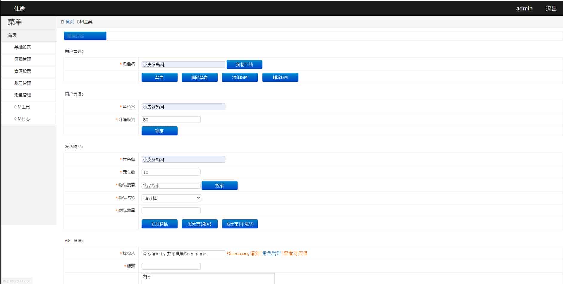
Task: Go to 账号管理 in sidebar
Action: pos(23,83)
